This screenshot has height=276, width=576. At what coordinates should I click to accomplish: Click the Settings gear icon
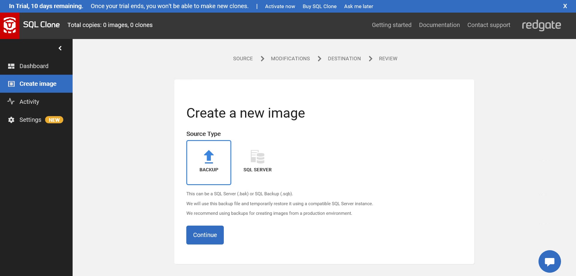[11, 120]
